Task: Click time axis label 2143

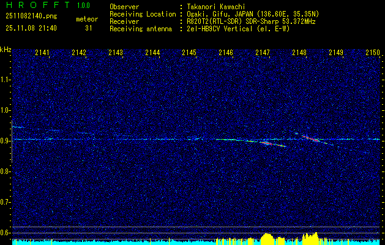Action: [116, 52]
